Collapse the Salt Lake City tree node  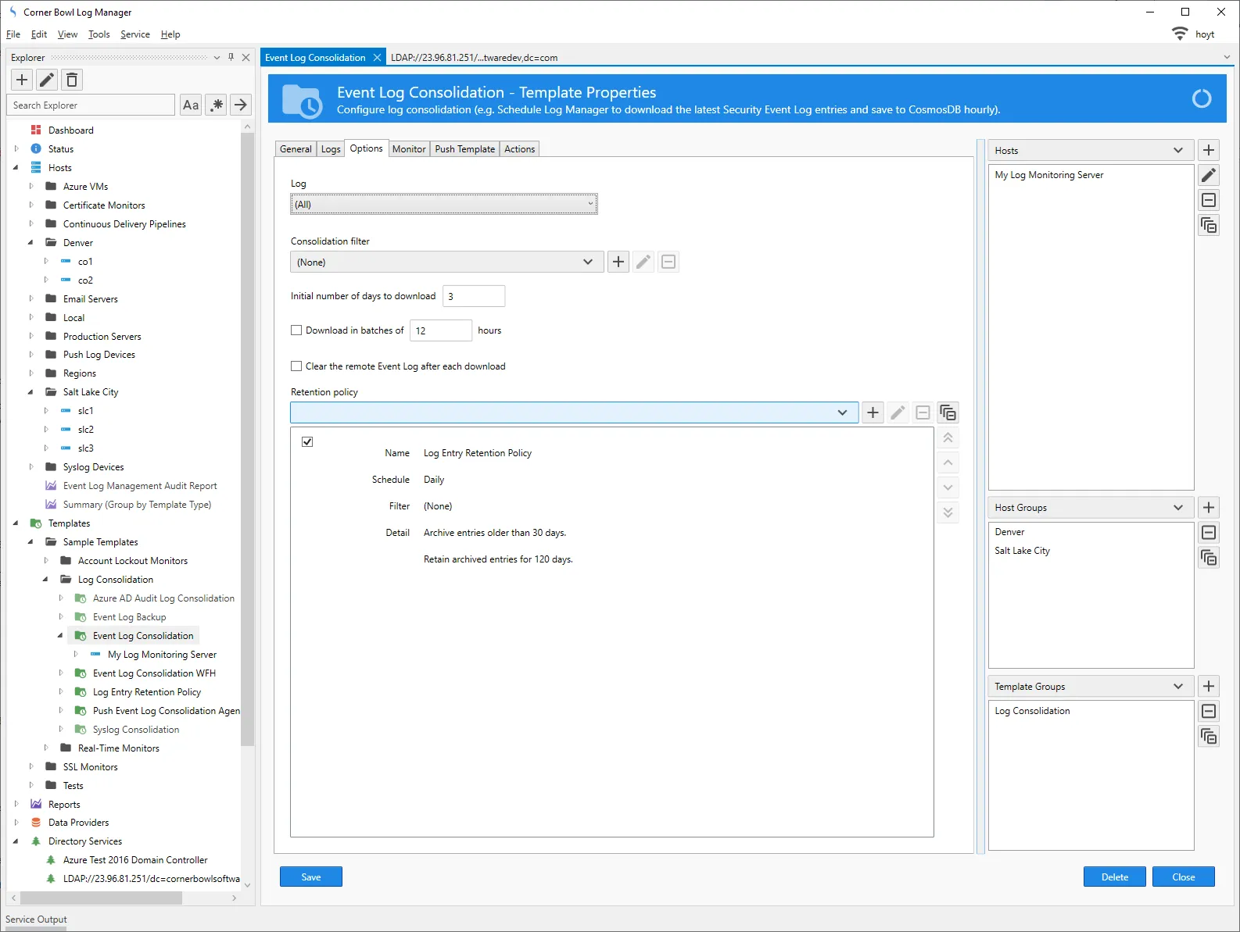pos(31,392)
